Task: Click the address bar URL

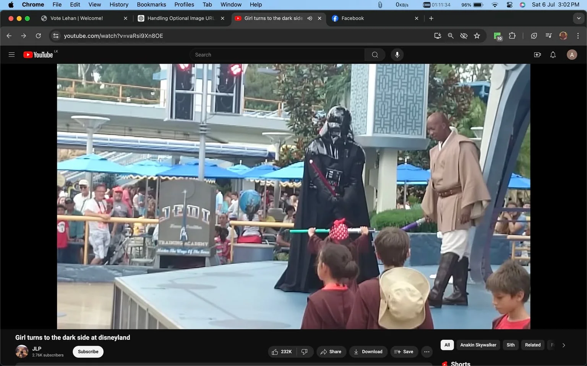Action: pos(113,35)
